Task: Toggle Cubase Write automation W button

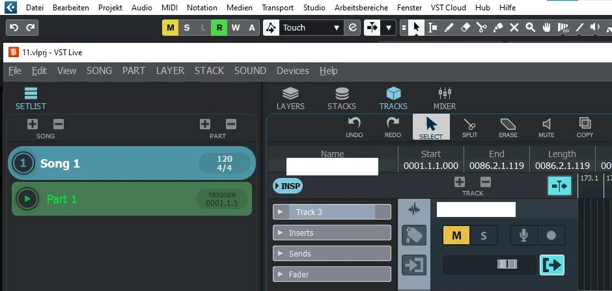Action: (235, 28)
